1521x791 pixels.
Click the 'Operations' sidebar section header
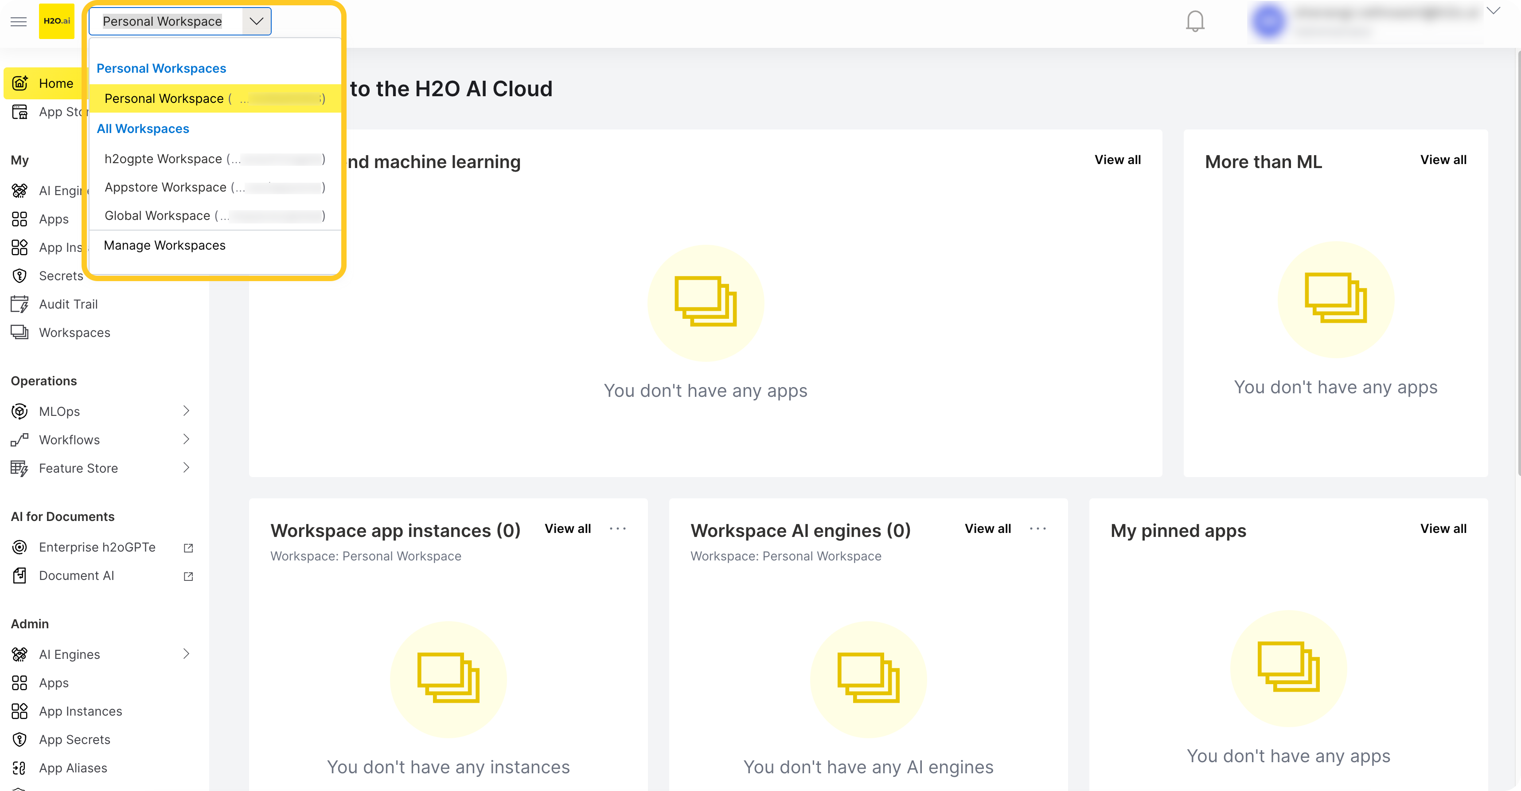pyautogui.click(x=44, y=381)
